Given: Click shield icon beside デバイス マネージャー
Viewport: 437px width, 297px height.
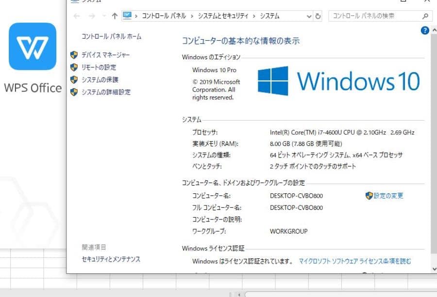Looking at the screenshot, I should click(x=74, y=55).
